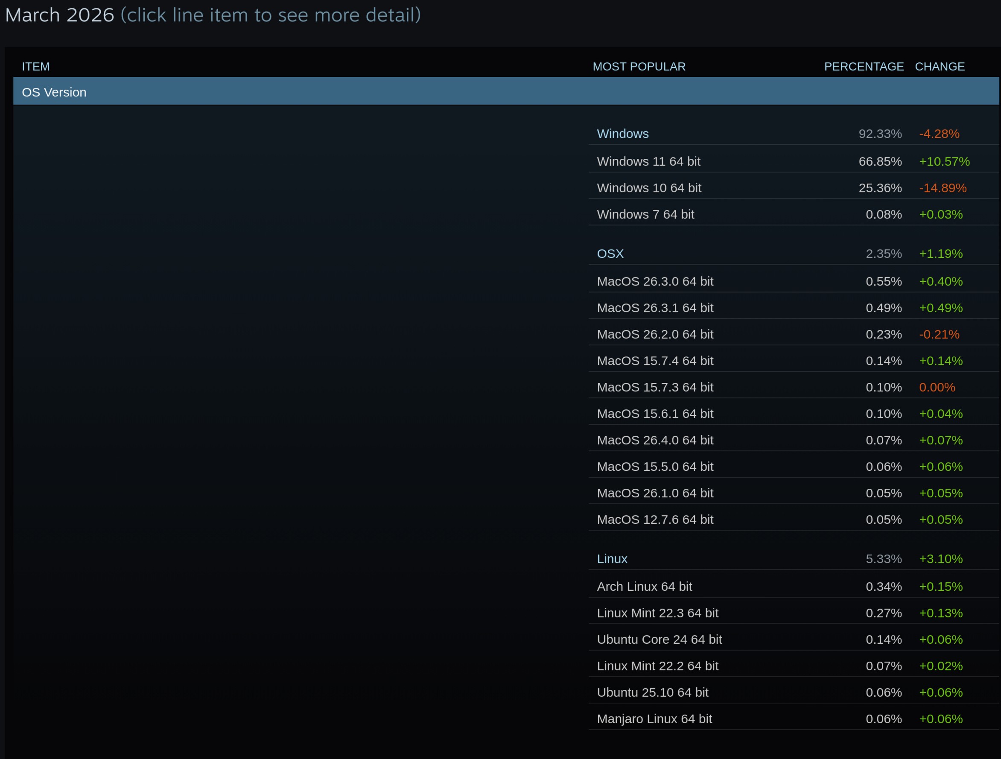The width and height of the screenshot is (1001, 759).
Task: Click MacOS 26.3.0 64 bit row
Action: [655, 281]
